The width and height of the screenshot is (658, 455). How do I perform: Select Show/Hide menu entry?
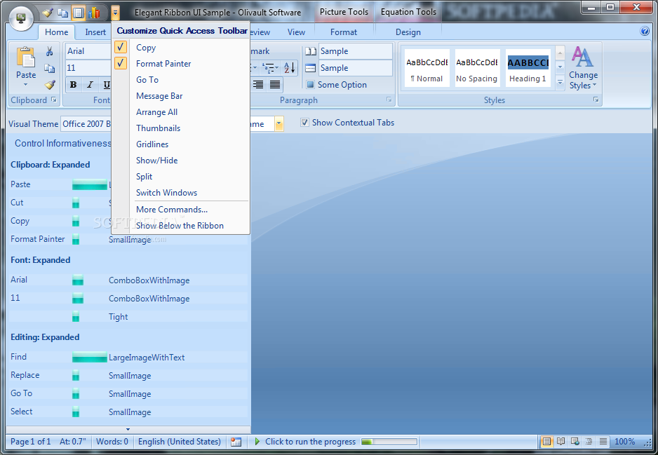(x=156, y=161)
